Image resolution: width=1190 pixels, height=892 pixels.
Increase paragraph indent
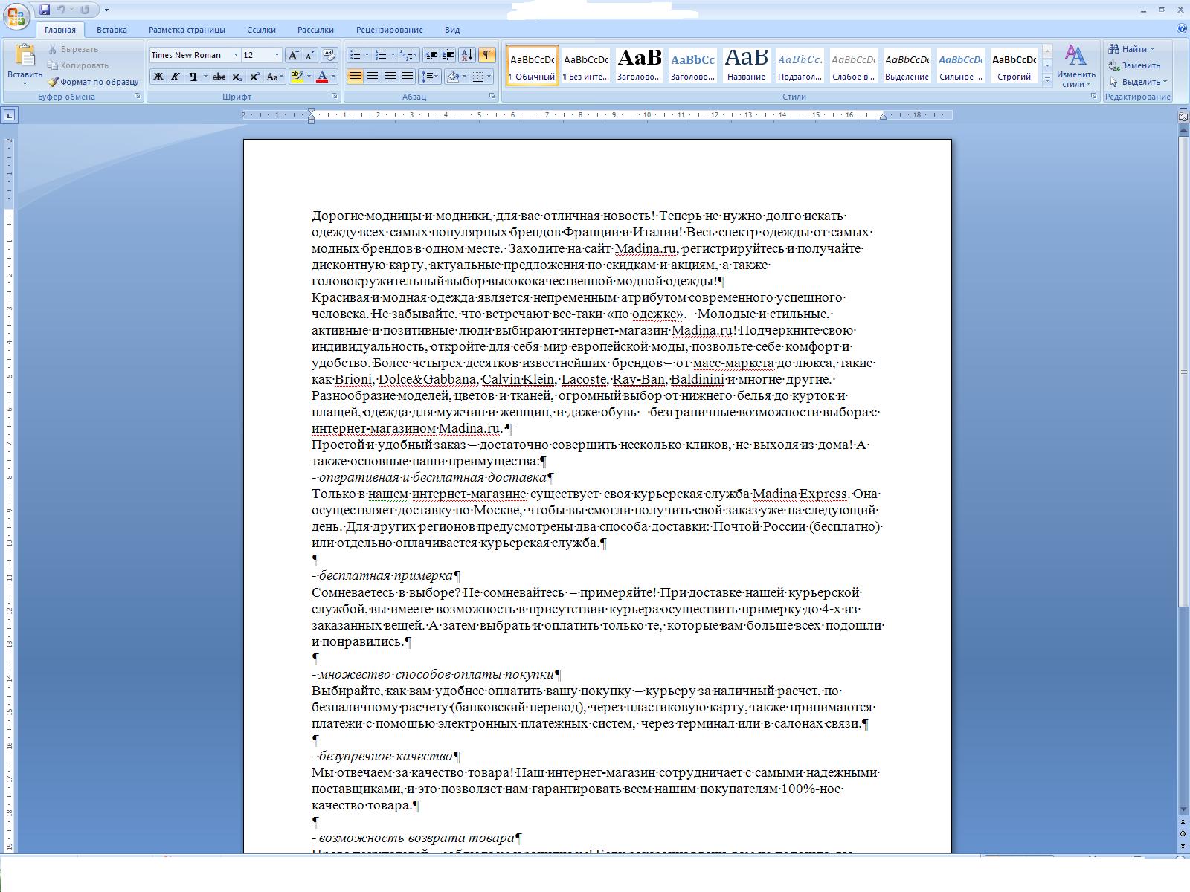point(448,55)
